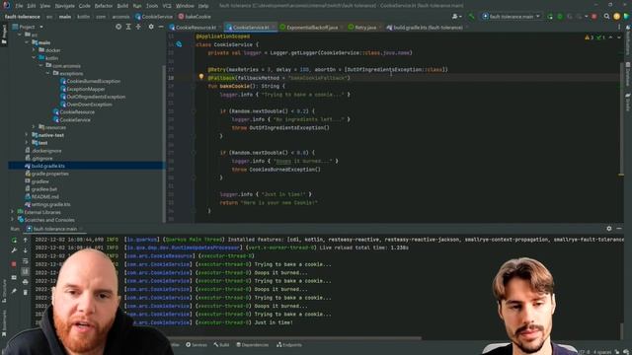Click the red Stop icon in Run panel
632x355 pixels.
pyautogui.click(x=14, y=264)
